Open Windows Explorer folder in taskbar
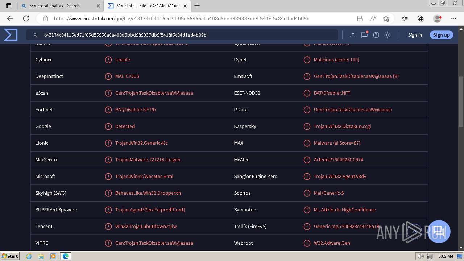464x261 pixels. tap(41, 256)
